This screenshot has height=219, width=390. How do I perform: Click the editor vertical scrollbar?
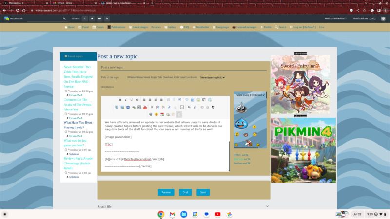coord(229,156)
